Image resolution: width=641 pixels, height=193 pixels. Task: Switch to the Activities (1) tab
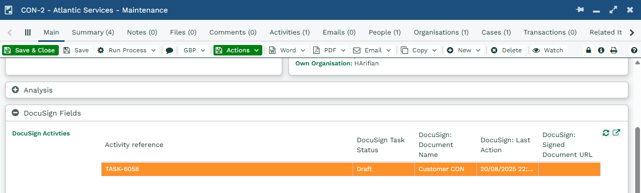(290, 32)
